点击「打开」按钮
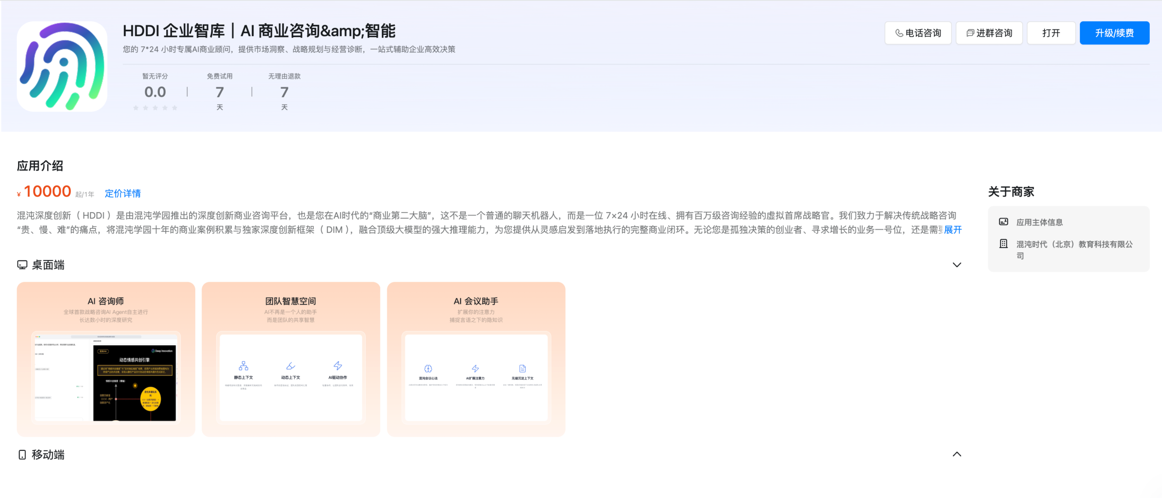The width and height of the screenshot is (1162, 498). click(1050, 32)
